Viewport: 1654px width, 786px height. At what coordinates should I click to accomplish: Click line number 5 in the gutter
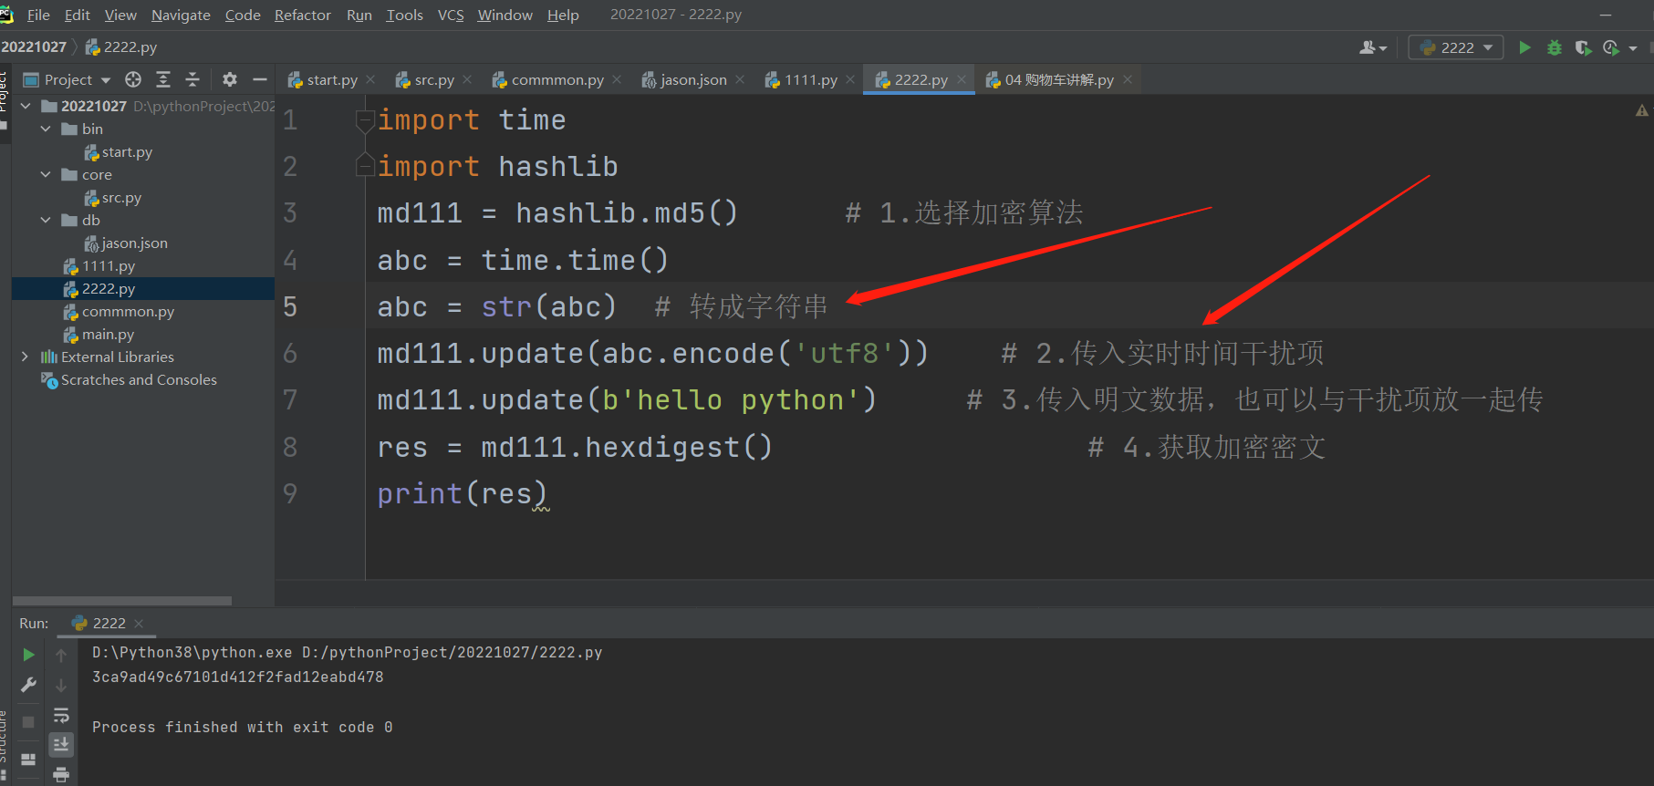point(290,306)
